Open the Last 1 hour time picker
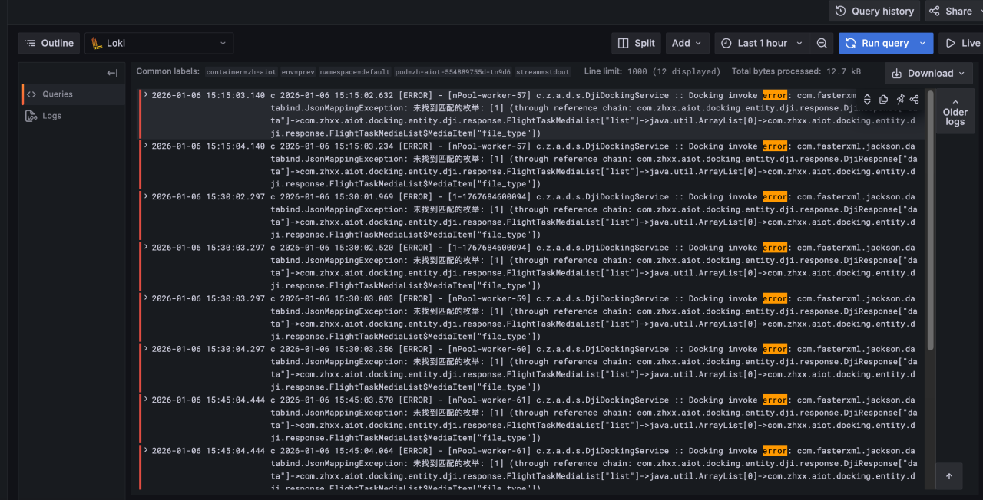The width and height of the screenshot is (983, 500). [x=762, y=44]
